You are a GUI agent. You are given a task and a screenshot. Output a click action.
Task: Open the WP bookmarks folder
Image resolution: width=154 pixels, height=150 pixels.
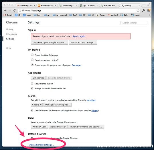pos(82,15)
